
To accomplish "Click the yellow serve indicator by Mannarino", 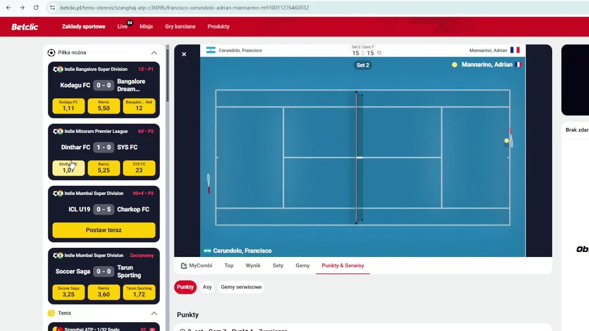I will click(x=455, y=65).
